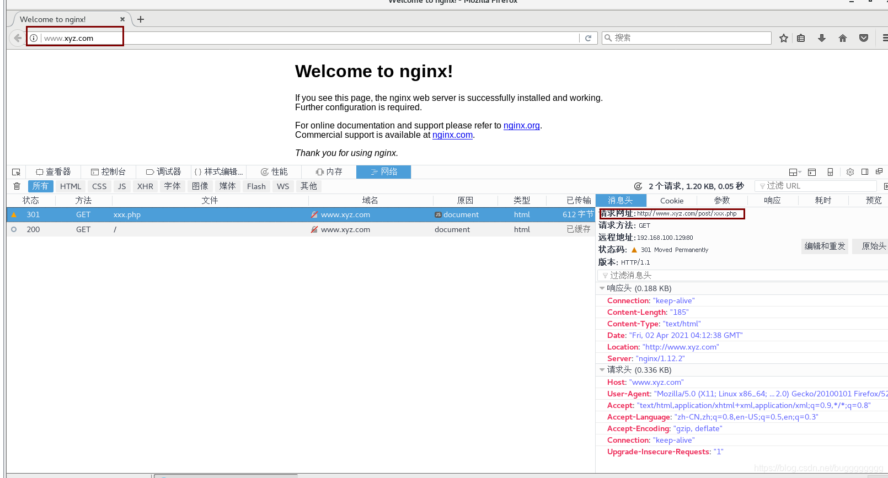
Task: Open the 耗时 timings detail tab
Action: pyautogui.click(x=823, y=201)
